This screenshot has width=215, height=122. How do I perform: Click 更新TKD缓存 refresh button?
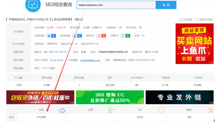tap(204, 20)
